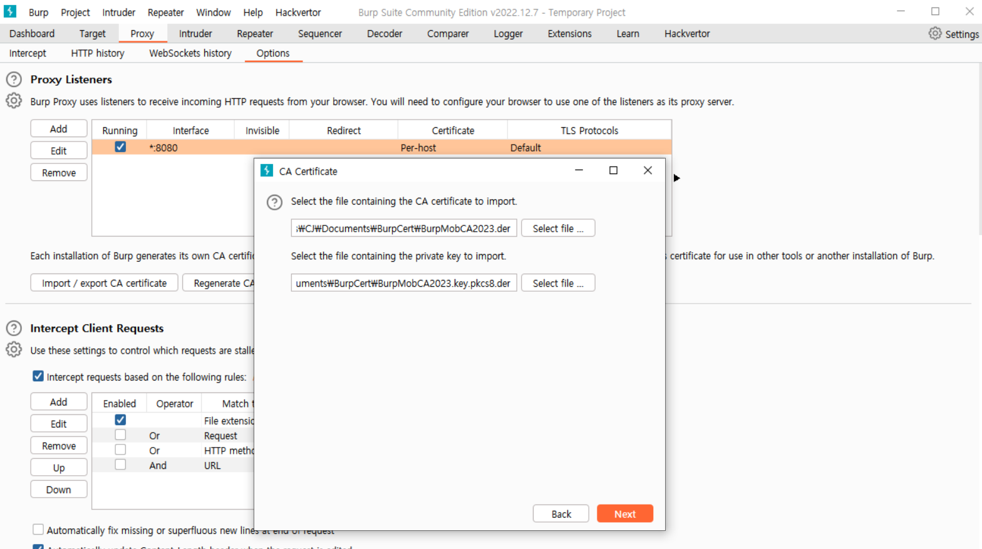Click Back in CA Certificate dialog
The height and width of the screenshot is (549, 982).
561,514
